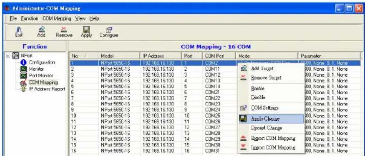Select the row with COM2

point(215,63)
